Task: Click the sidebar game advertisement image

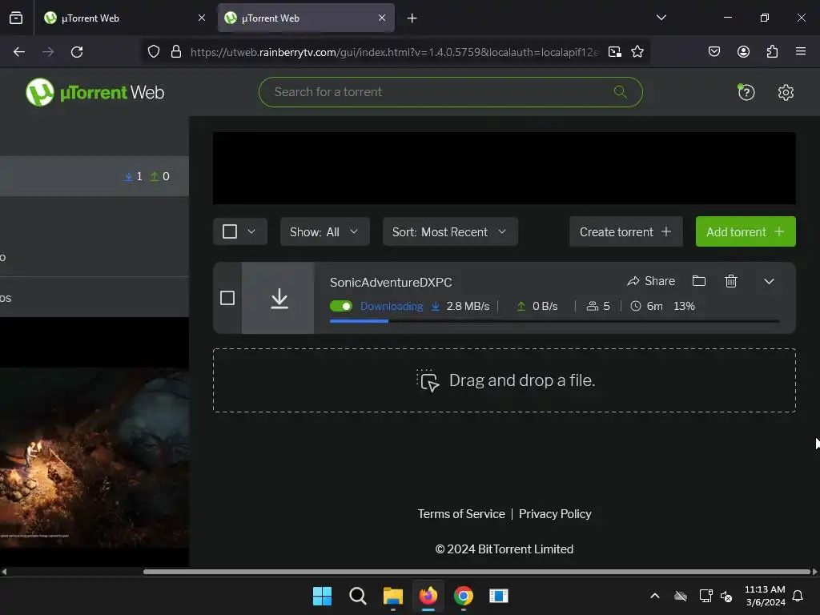Action: pos(94,457)
